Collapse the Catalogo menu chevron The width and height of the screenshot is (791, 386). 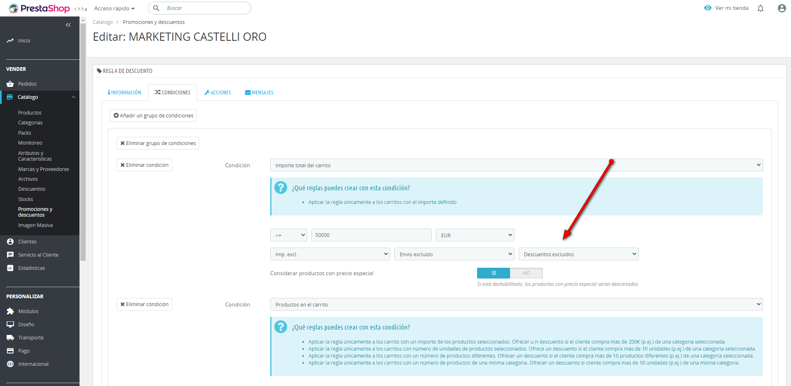coord(73,97)
